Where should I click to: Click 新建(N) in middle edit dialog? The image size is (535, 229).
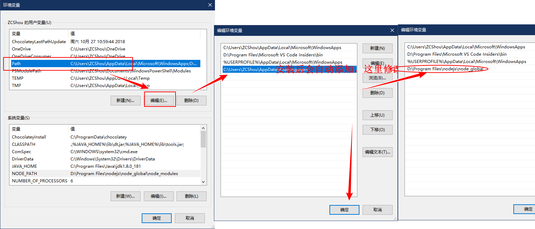pos(377,48)
